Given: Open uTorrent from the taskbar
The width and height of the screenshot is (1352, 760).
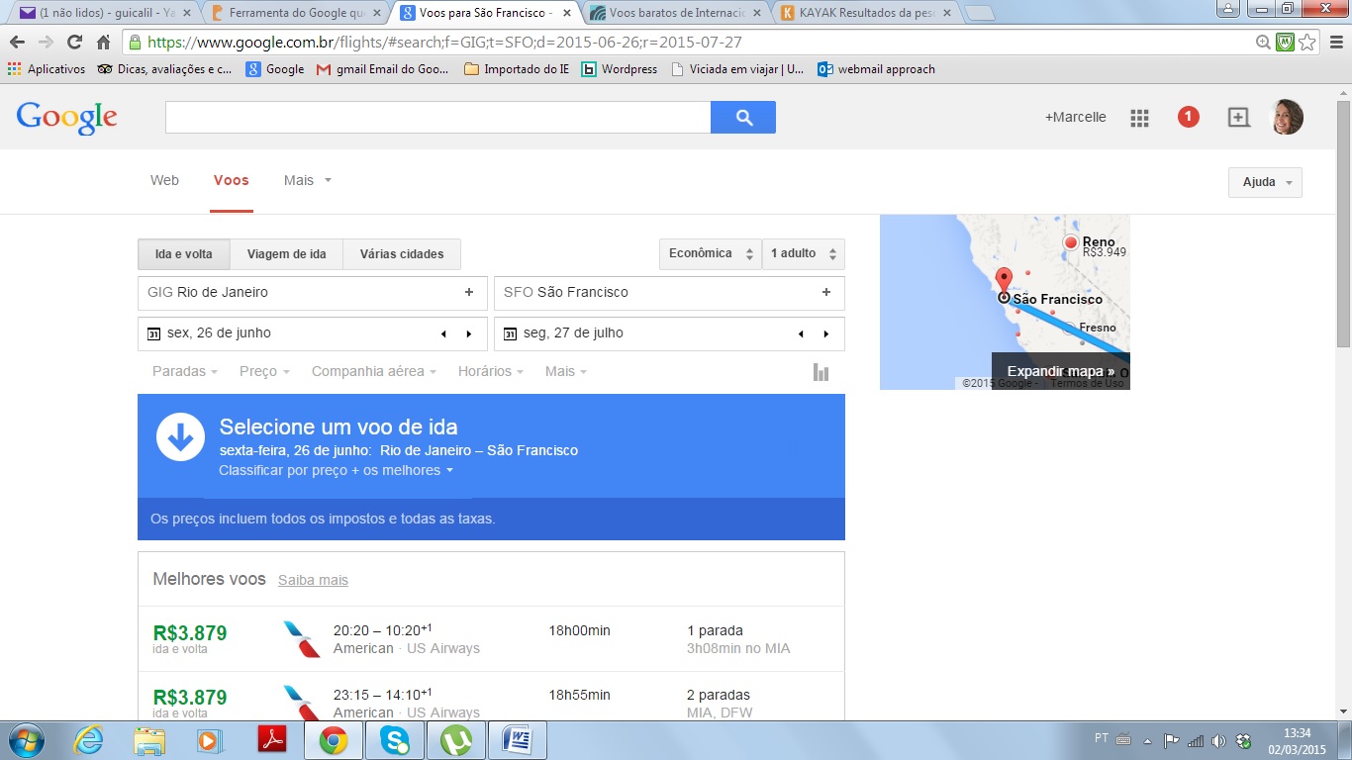Looking at the screenshot, I should pyautogui.click(x=456, y=740).
